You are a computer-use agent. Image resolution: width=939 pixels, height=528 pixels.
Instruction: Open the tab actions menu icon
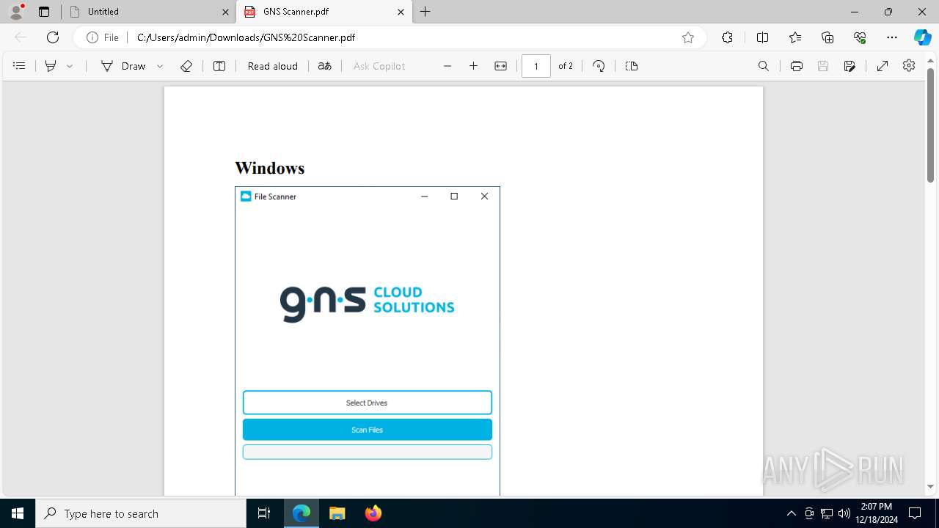click(x=44, y=12)
